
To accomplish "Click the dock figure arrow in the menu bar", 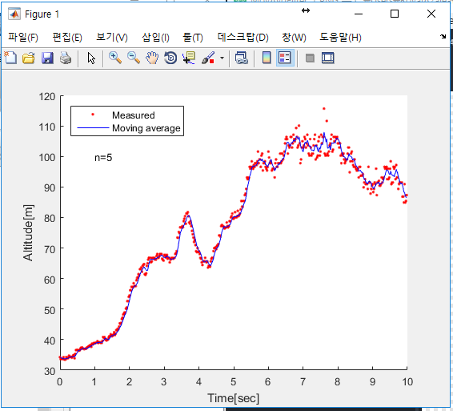I will click(x=443, y=36).
